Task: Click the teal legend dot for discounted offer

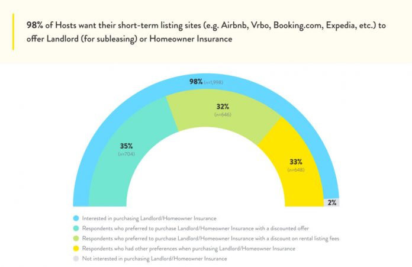Action: (76, 229)
